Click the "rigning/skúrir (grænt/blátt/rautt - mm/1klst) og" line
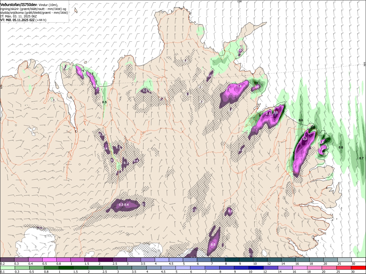Image resolution: width=366 pixels, height=274 pixels. click(33, 9)
